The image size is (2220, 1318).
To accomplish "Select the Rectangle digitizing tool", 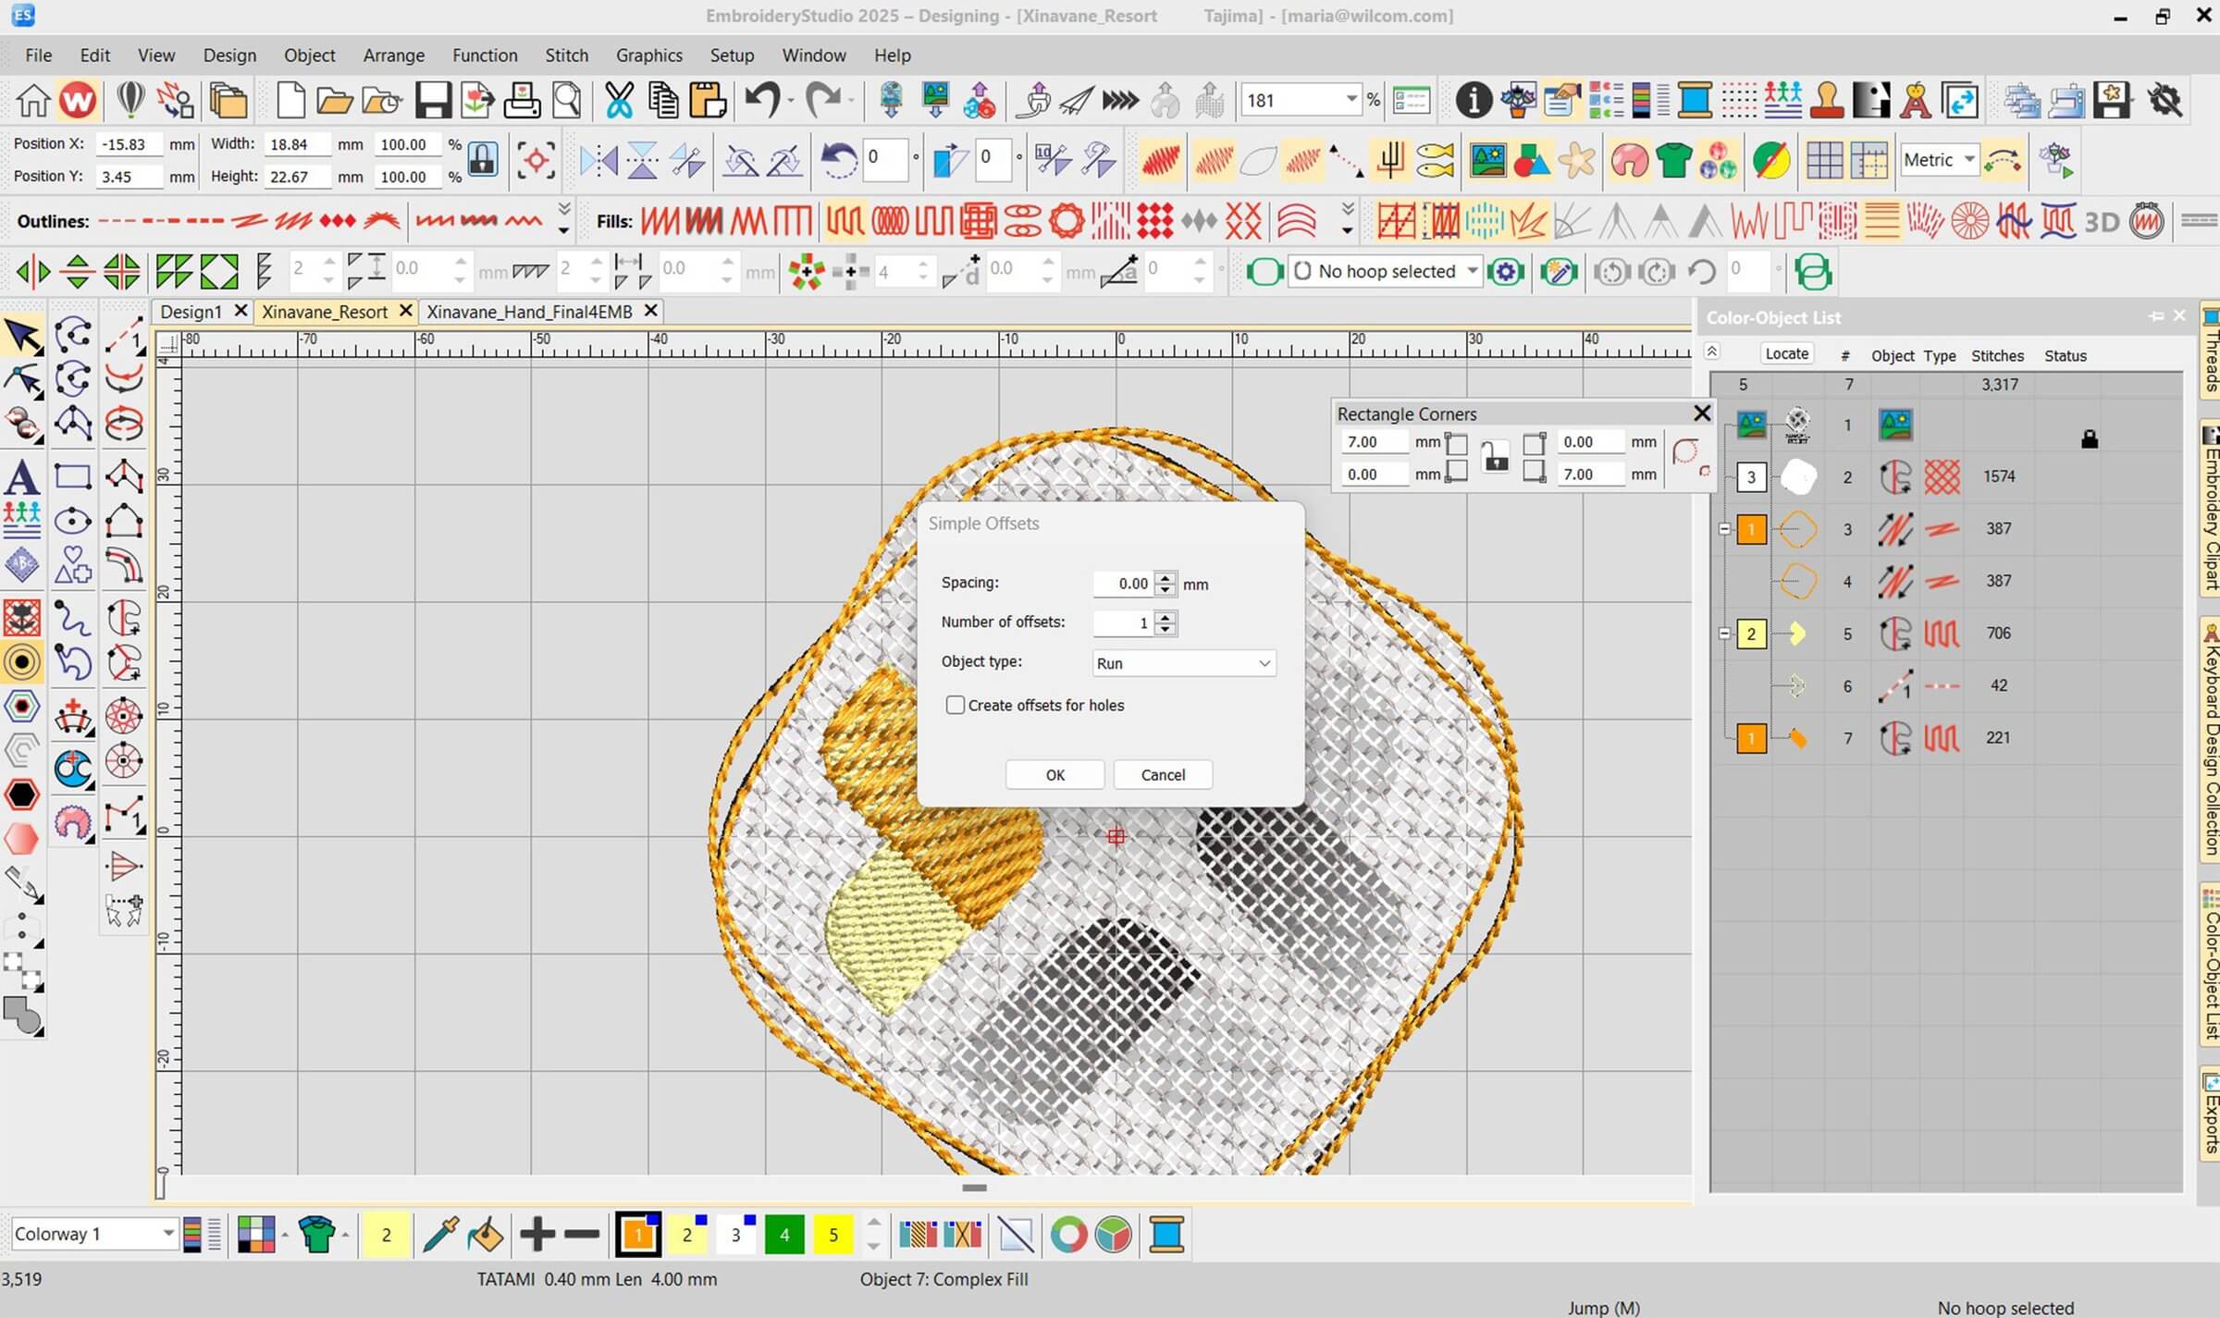I will pos(73,477).
